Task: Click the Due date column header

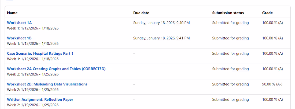Action: tap(141, 13)
